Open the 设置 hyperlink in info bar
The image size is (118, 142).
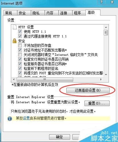click(x=26, y=118)
